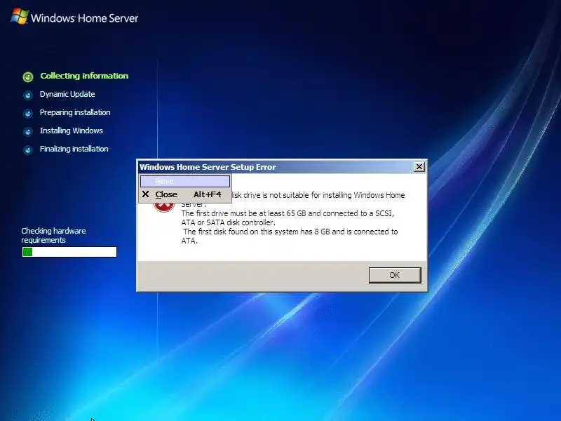This screenshot has height=421, width=561.
Task: Click the 'Installing Windows' step text
Action: [x=72, y=131]
